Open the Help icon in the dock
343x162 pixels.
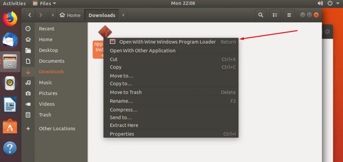click(x=10, y=148)
